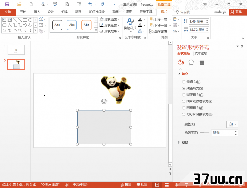This screenshot has width=247, height=188.
Task: Click the text fill A icon
Action: (140, 19)
